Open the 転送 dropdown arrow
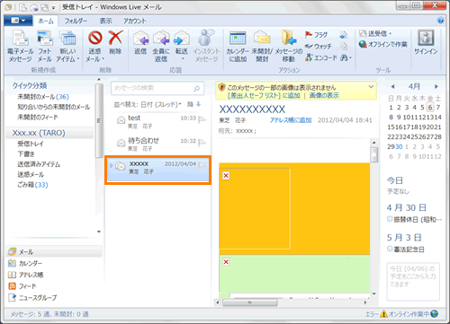The height and width of the screenshot is (324, 450). click(182, 59)
